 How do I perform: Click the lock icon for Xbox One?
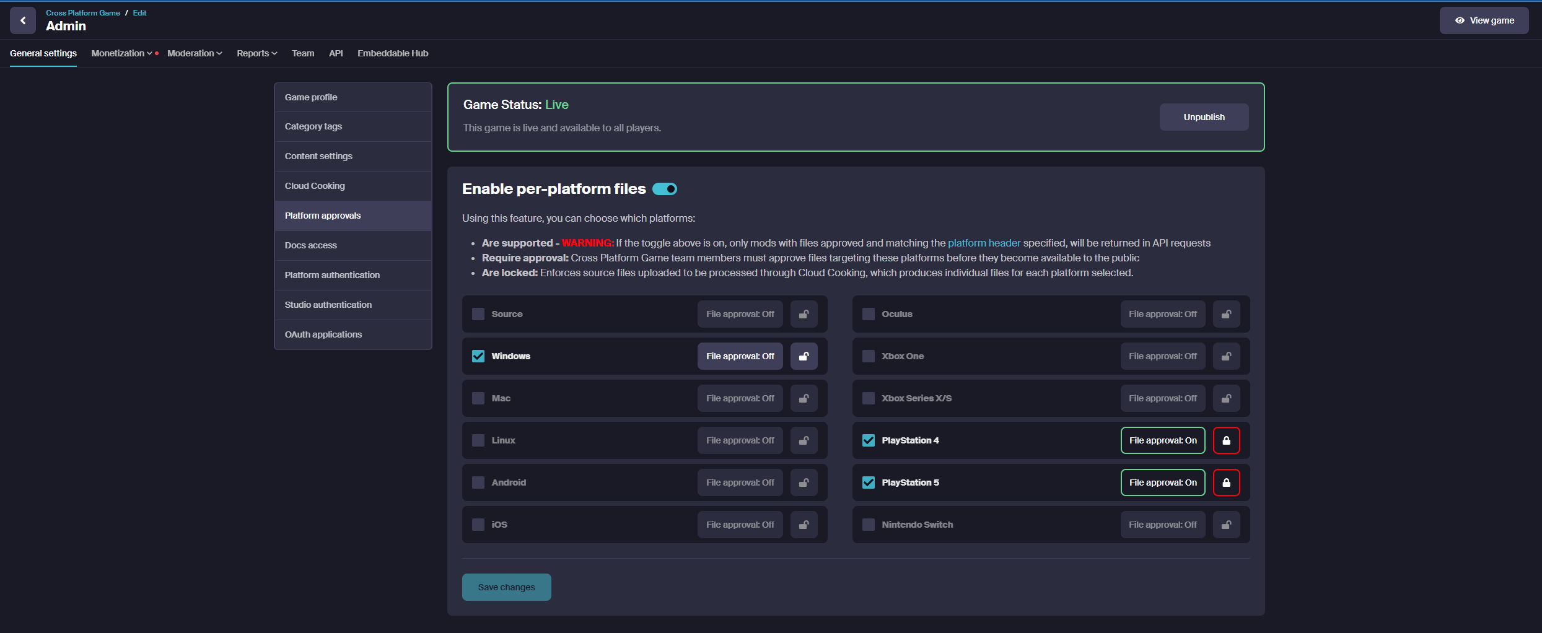[1227, 356]
